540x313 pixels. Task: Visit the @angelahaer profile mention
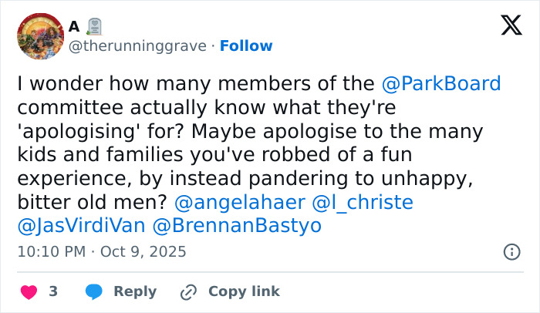click(x=239, y=203)
